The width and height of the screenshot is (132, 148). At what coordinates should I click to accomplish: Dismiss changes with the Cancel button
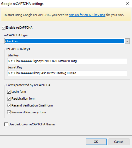119,142
